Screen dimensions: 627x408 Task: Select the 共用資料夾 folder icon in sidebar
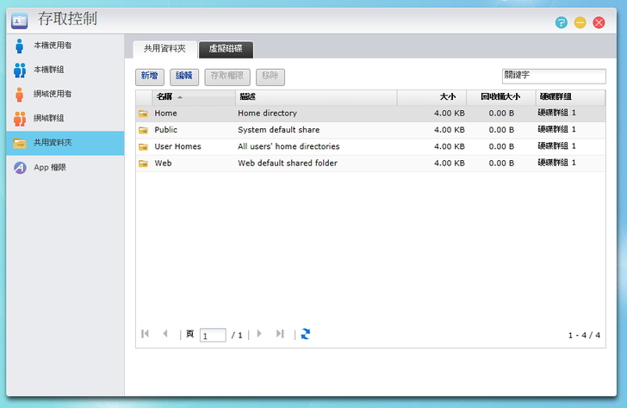19,143
